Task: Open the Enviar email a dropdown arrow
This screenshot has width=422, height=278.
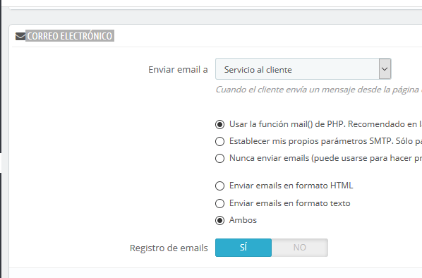Action: [x=385, y=69]
